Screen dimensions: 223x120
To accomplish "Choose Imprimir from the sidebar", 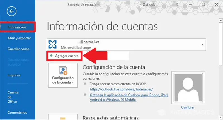I will [x=14, y=75].
